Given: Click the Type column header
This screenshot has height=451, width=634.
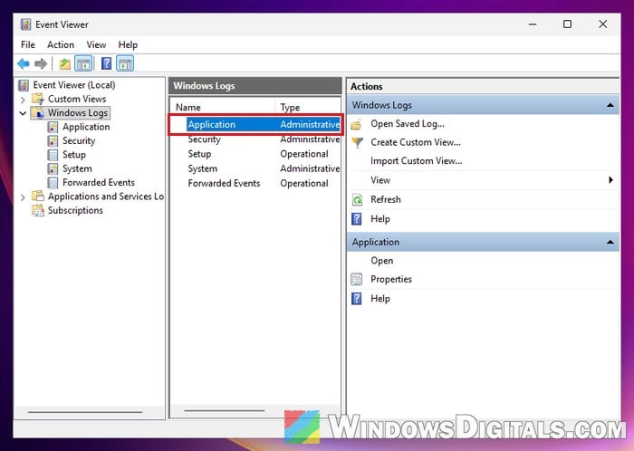Looking at the screenshot, I should pyautogui.click(x=308, y=108).
